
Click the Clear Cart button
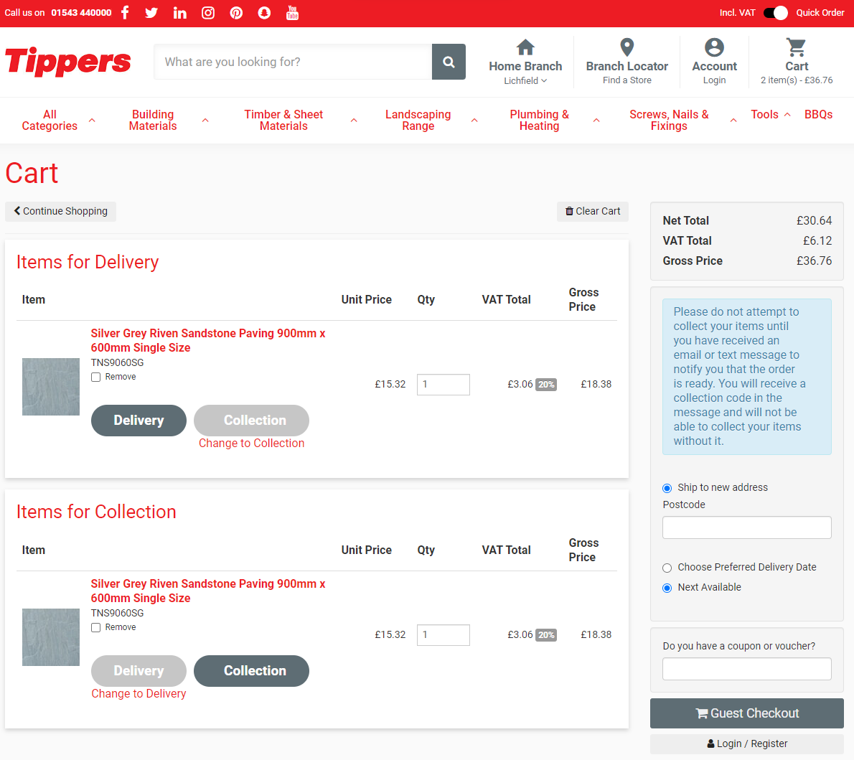click(x=593, y=212)
